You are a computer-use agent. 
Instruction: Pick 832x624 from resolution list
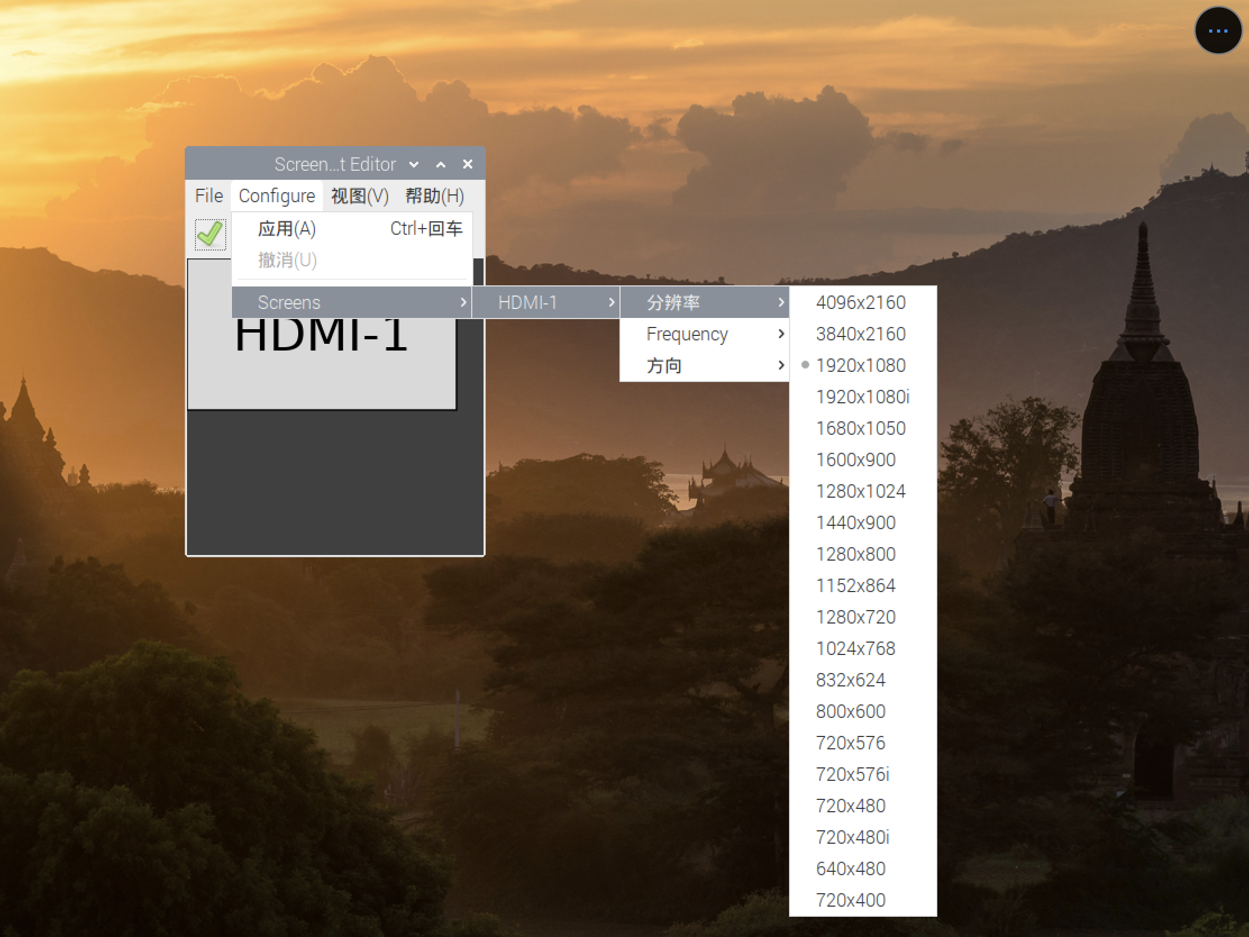click(x=863, y=680)
